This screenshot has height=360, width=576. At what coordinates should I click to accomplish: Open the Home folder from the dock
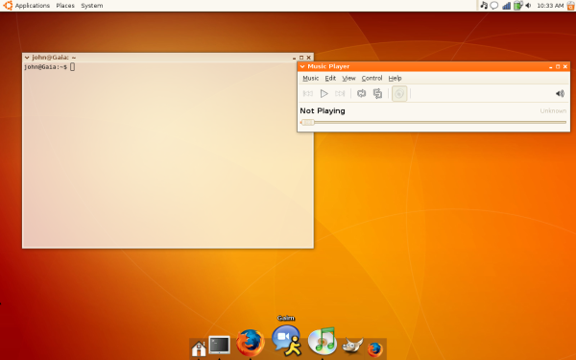tap(199, 348)
